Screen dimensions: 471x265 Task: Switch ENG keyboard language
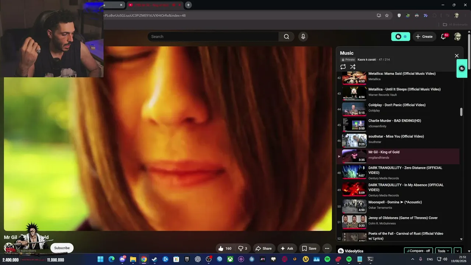click(430, 259)
